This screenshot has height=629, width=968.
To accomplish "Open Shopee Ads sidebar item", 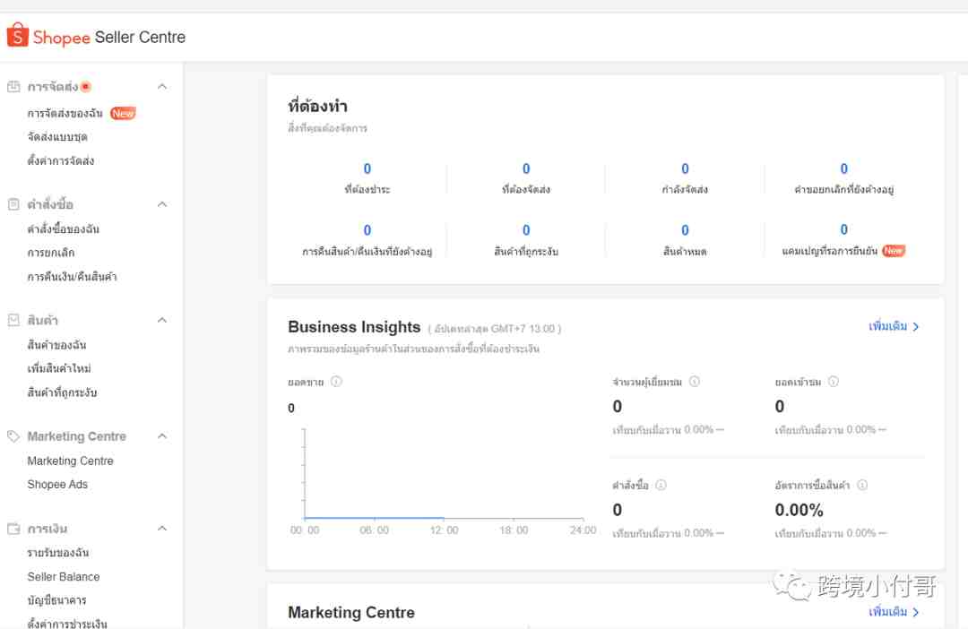I will click(x=57, y=485).
